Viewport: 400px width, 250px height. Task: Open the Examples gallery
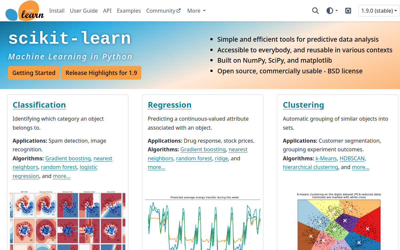point(129,11)
